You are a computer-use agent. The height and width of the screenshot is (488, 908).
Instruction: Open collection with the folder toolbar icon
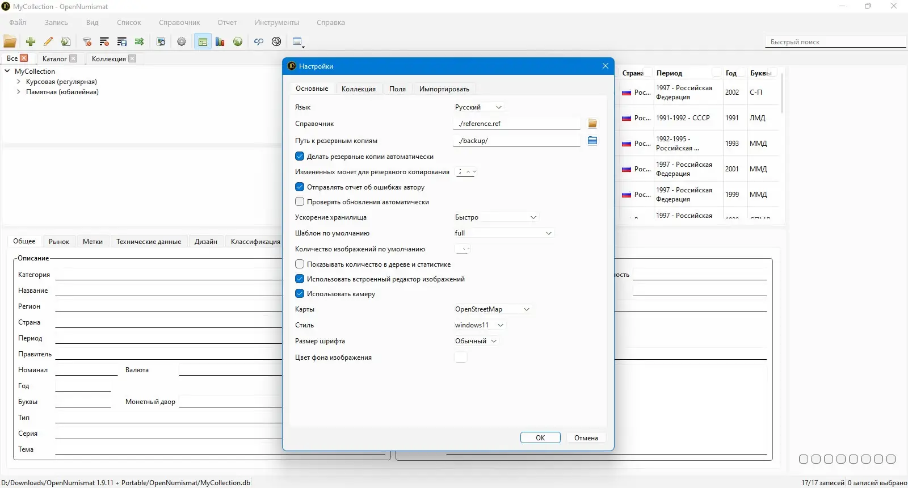(10, 41)
